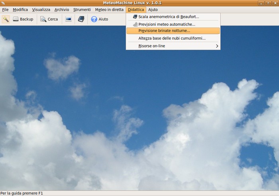The width and height of the screenshot is (279, 196).
Task: Open the Aiuto menu in the menu bar
Action: tap(153, 10)
